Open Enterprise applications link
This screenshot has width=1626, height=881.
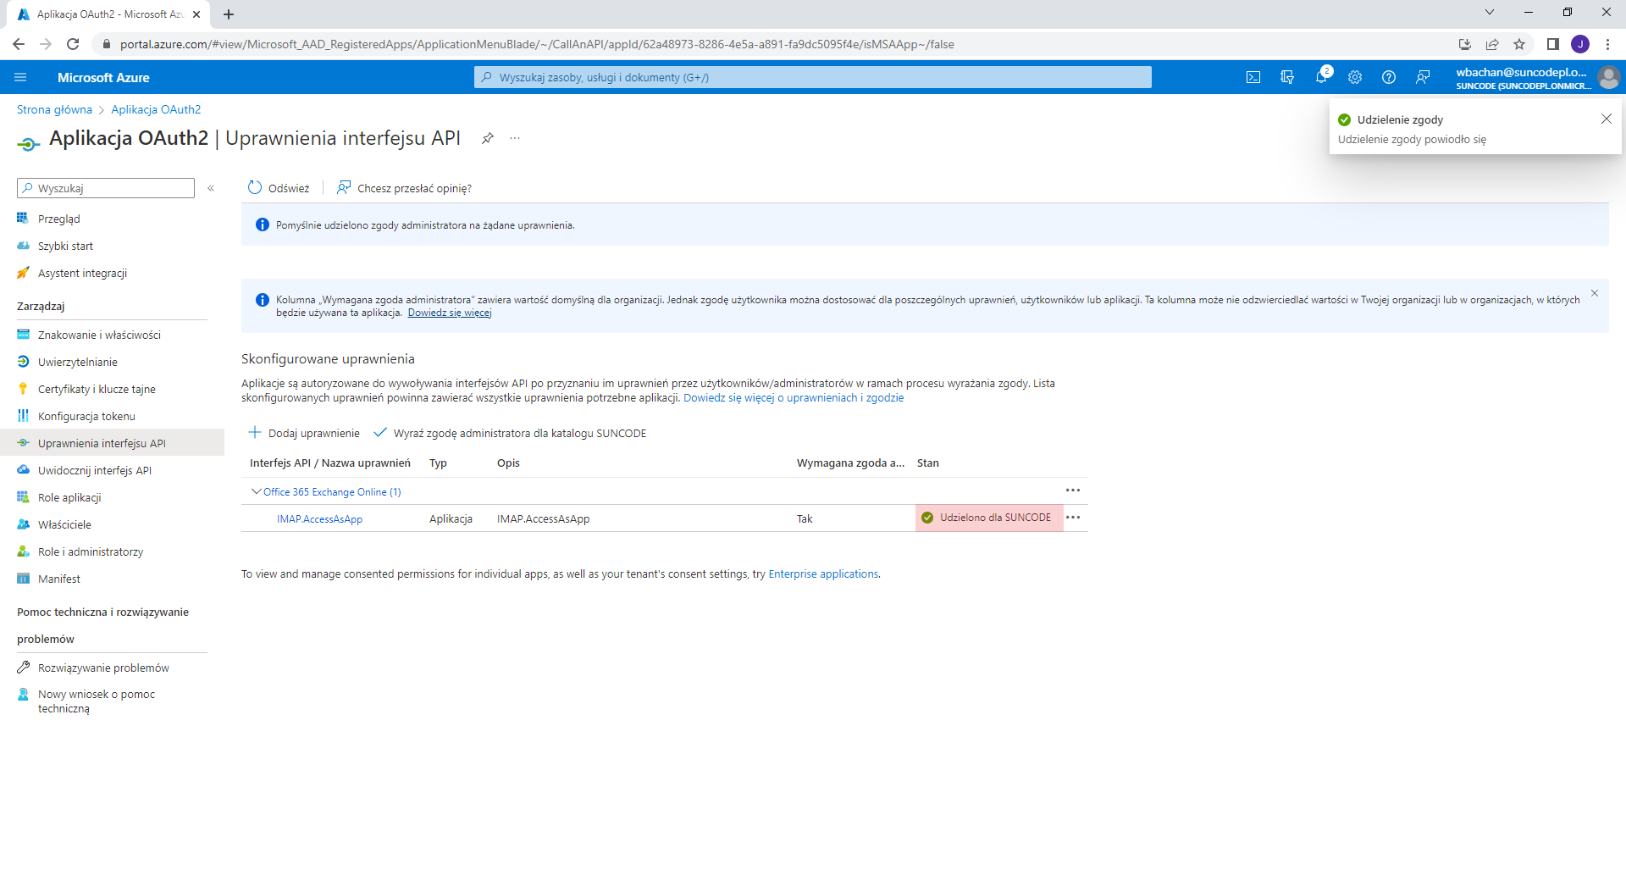[823, 573]
